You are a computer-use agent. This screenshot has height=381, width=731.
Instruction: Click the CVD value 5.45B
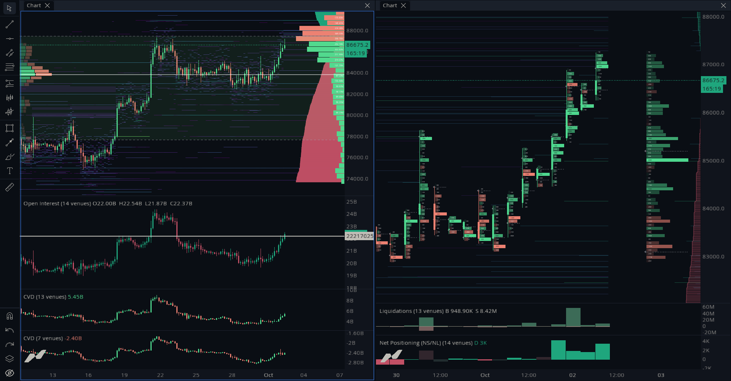pos(75,297)
